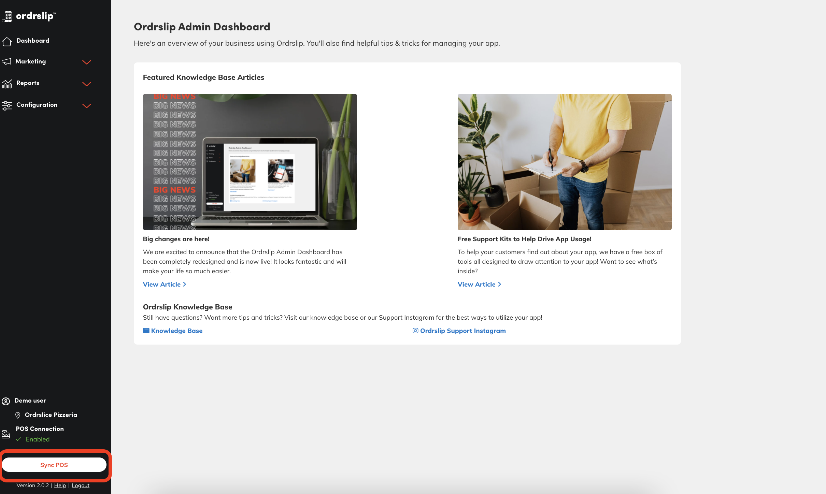Click the Configuration sliders icon

(7, 105)
